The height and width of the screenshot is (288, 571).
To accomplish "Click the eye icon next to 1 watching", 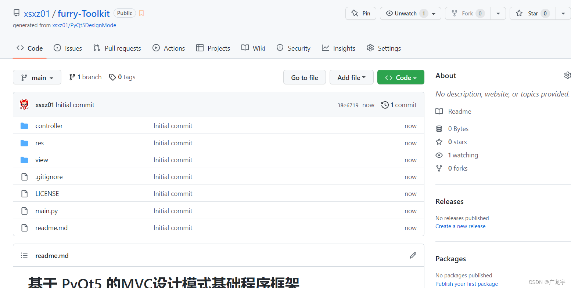I will 439,155.
